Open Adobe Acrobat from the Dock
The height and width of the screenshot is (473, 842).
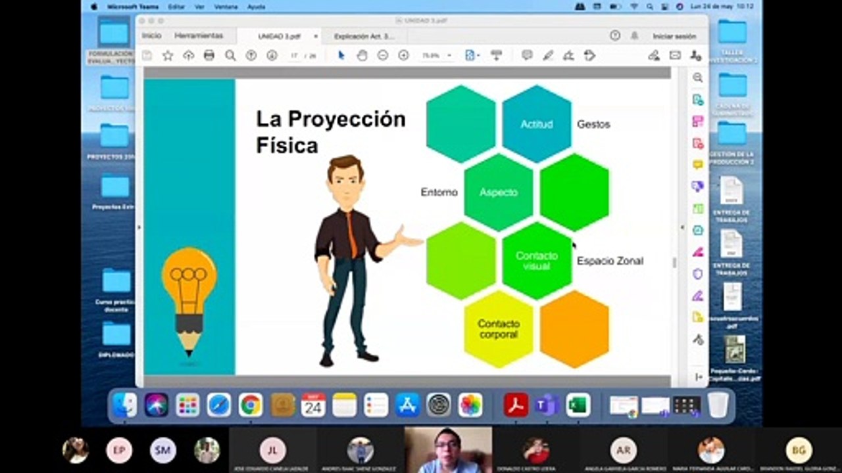point(516,405)
